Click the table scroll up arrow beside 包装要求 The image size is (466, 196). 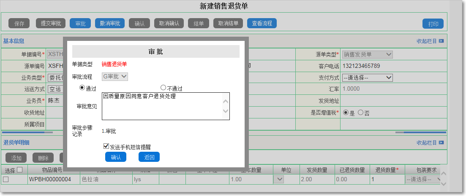444,174
